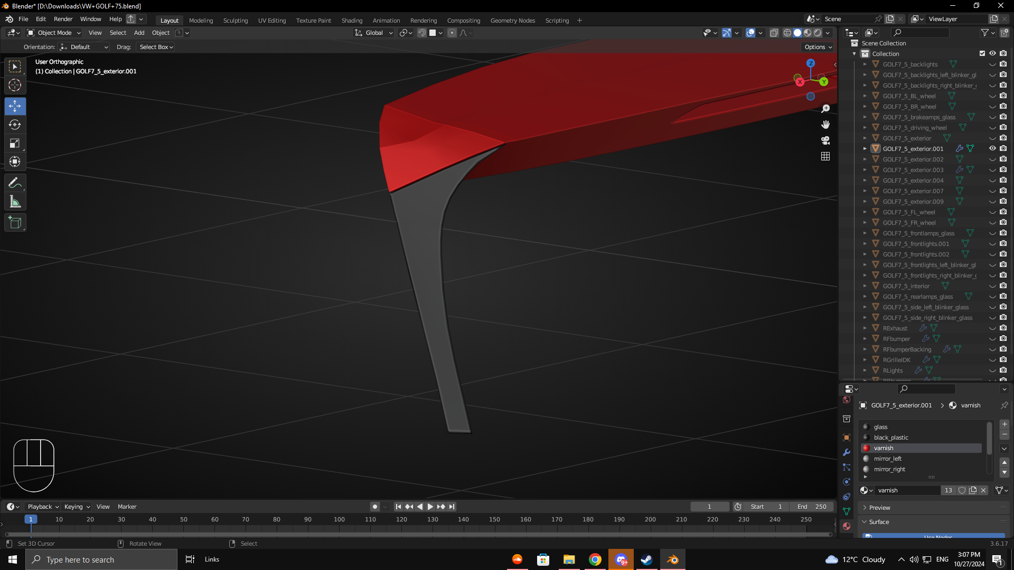Select the Add Cube tool
The height and width of the screenshot is (570, 1014).
pos(15,223)
